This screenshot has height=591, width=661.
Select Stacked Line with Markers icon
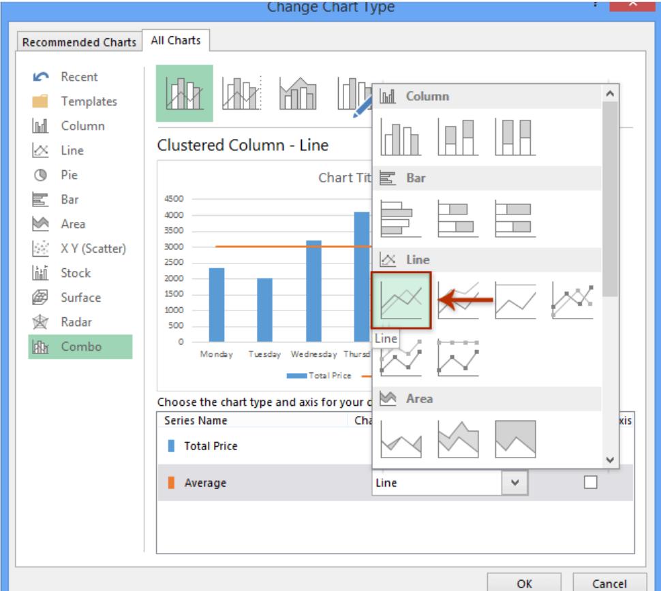coord(401,357)
